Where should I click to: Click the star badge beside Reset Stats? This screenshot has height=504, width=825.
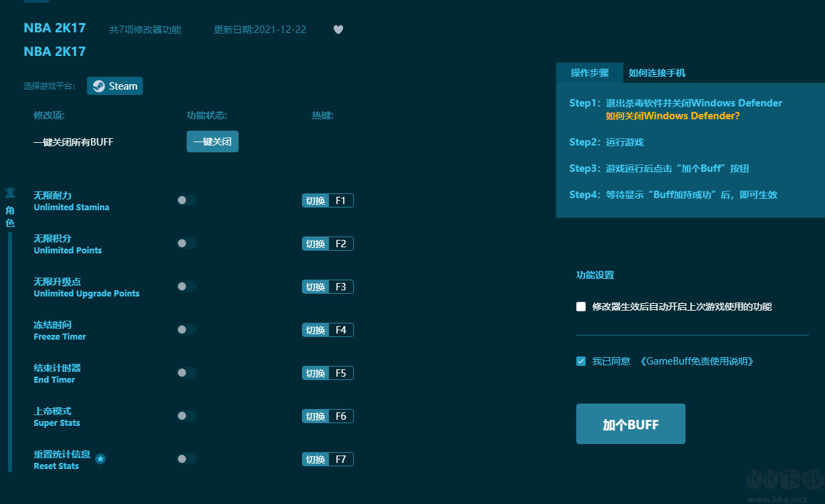[x=100, y=459]
